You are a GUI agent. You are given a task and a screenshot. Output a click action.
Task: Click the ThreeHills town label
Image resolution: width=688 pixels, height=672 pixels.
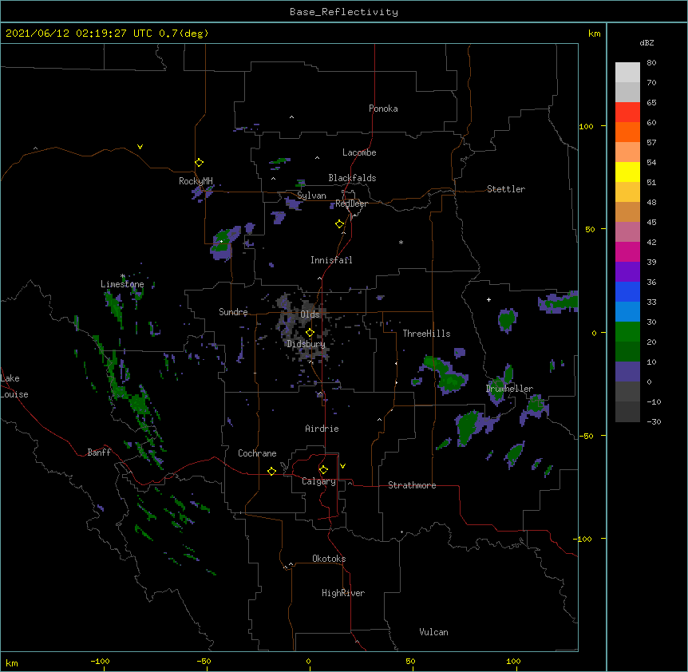coord(426,334)
